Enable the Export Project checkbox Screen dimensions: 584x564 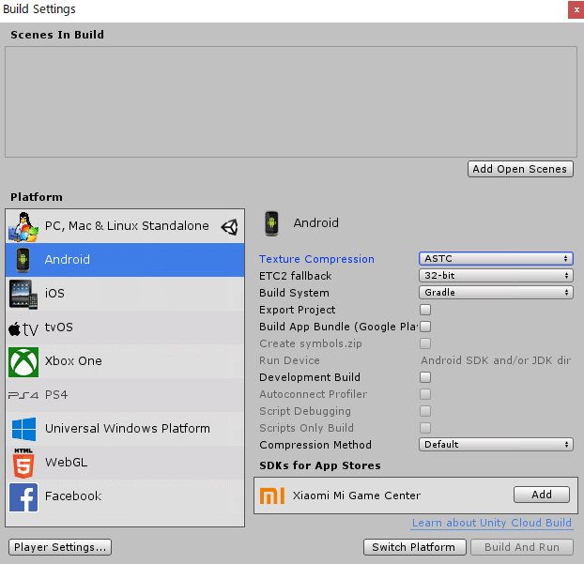(x=425, y=310)
